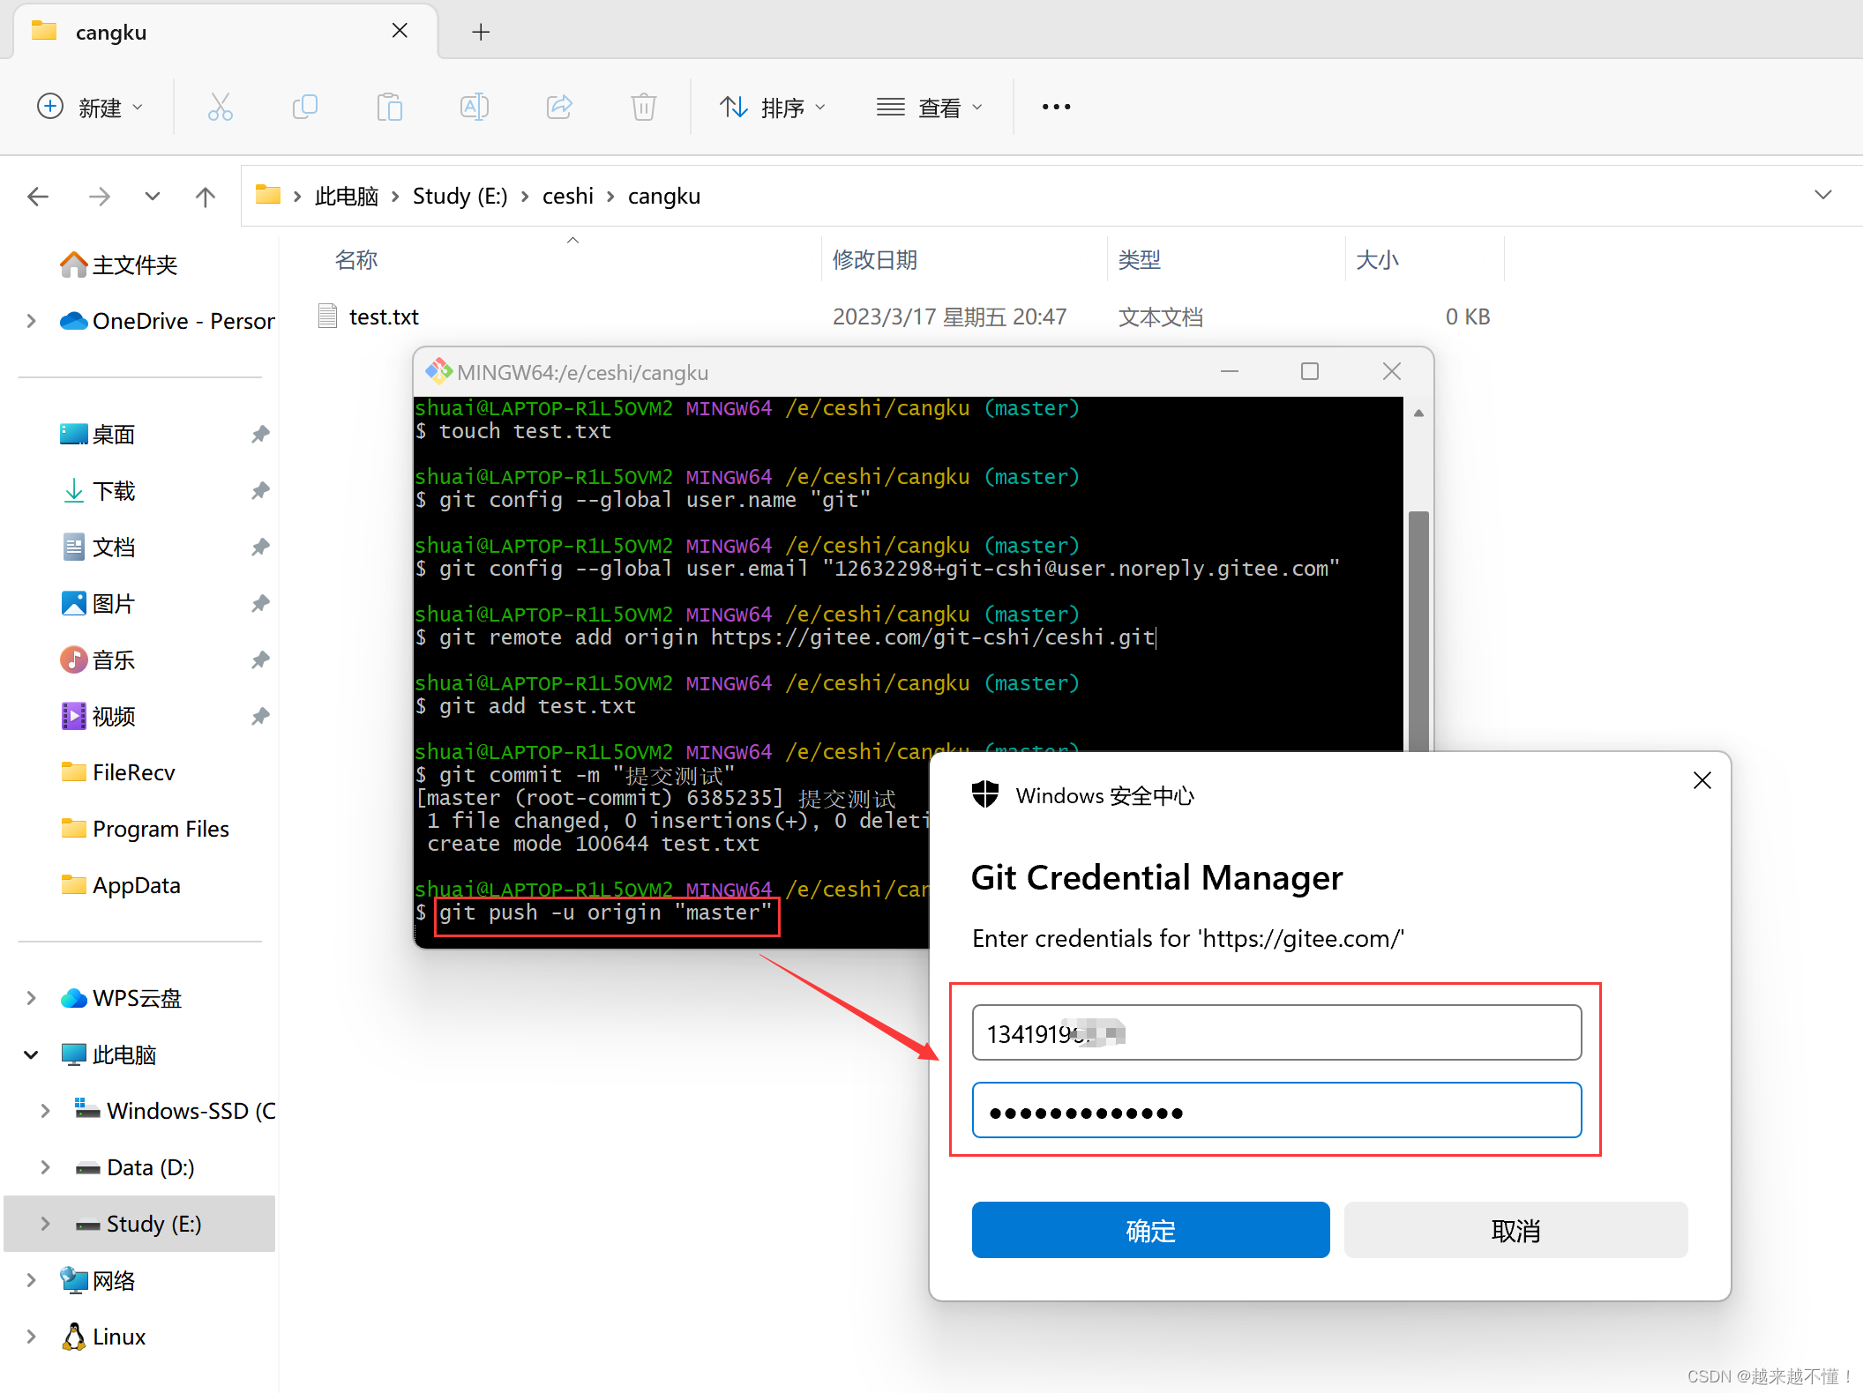This screenshot has width=1863, height=1393.
Task: Click the Share icon in toolbar
Action: pyautogui.click(x=559, y=107)
